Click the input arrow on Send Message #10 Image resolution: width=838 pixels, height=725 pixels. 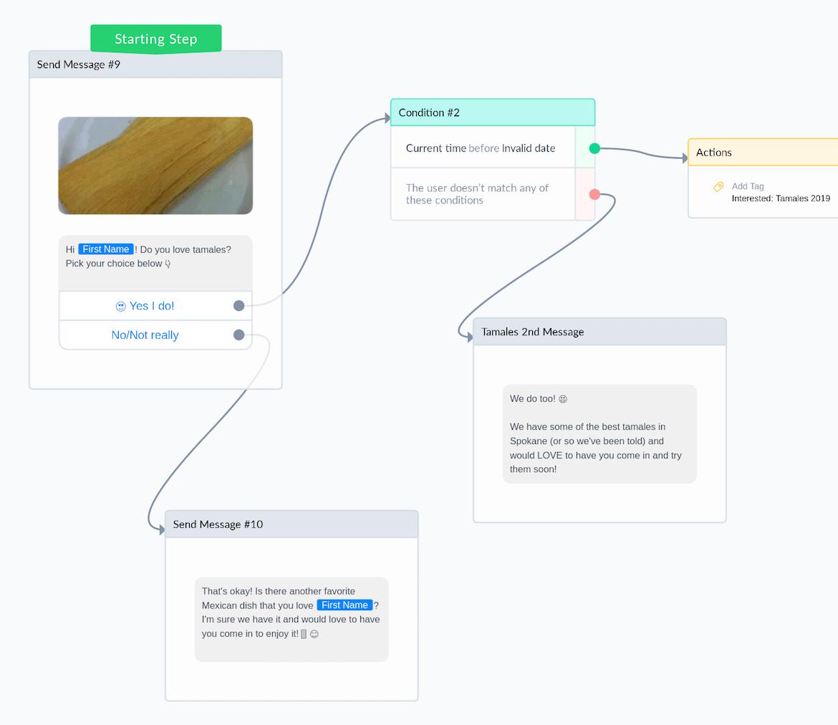tap(162, 530)
